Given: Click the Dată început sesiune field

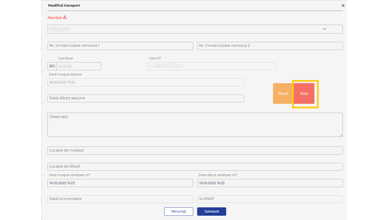Looking at the screenshot, I should [x=146, y=82].
